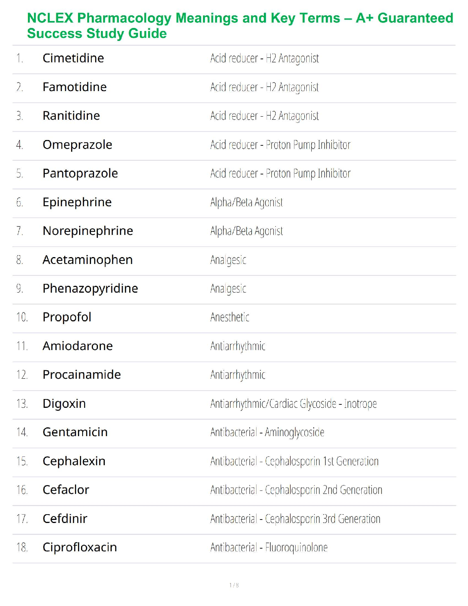Click the term Famotidine

(x=75, y=87)
